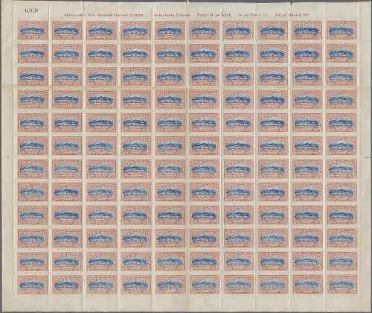Screen dimensions: 372x313
Task: Select the fourth stamp in the fourth row
Action: (135, 100)
